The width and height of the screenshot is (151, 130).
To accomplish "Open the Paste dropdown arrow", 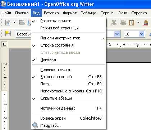I will pyautogui.click(x=138, y=23).
